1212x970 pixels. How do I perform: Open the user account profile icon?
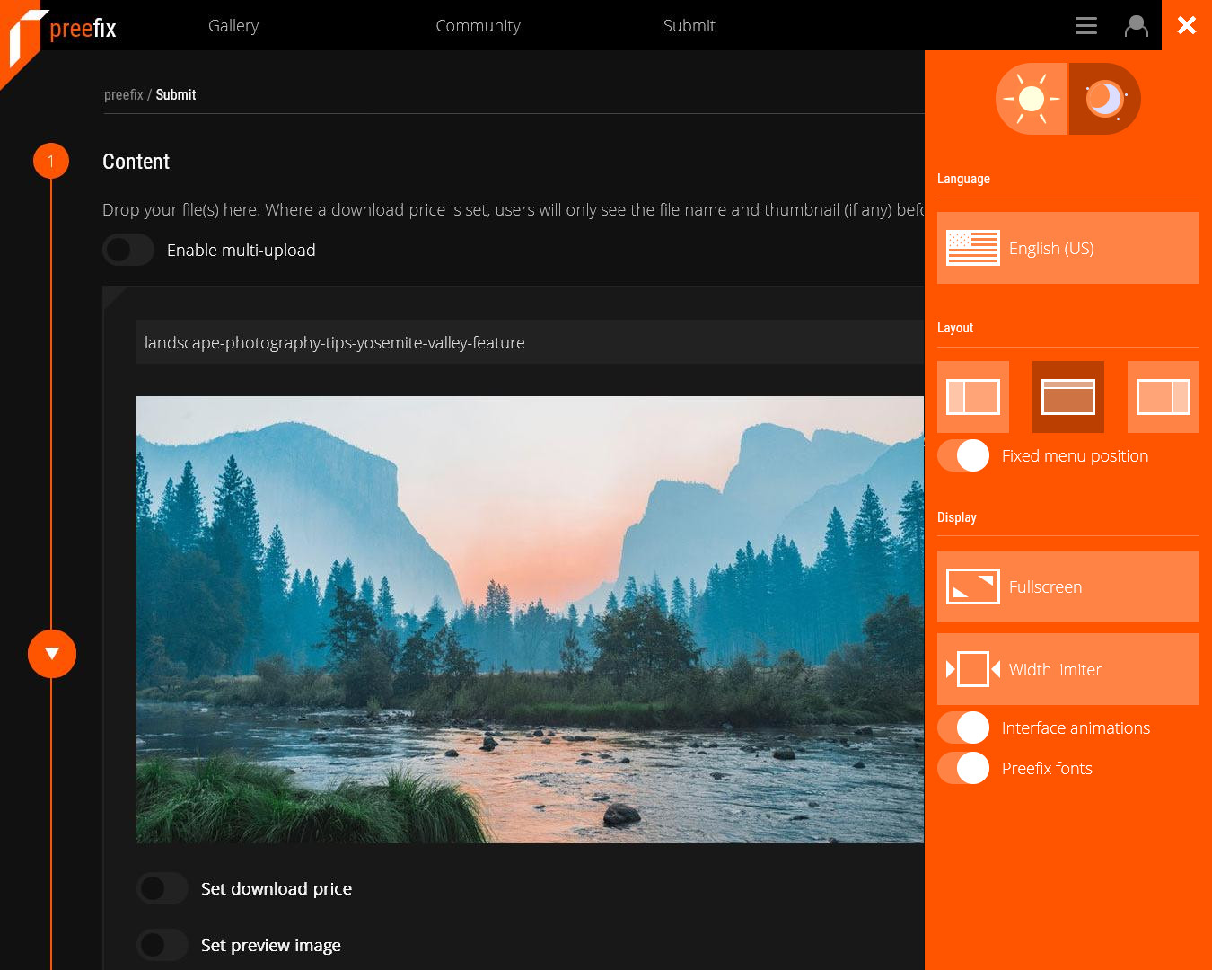(x=1137, y=26)
